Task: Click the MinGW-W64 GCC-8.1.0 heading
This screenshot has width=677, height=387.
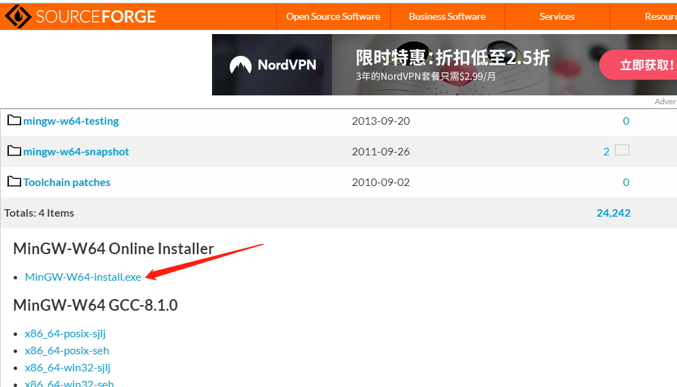Action: tap(95, 305)
